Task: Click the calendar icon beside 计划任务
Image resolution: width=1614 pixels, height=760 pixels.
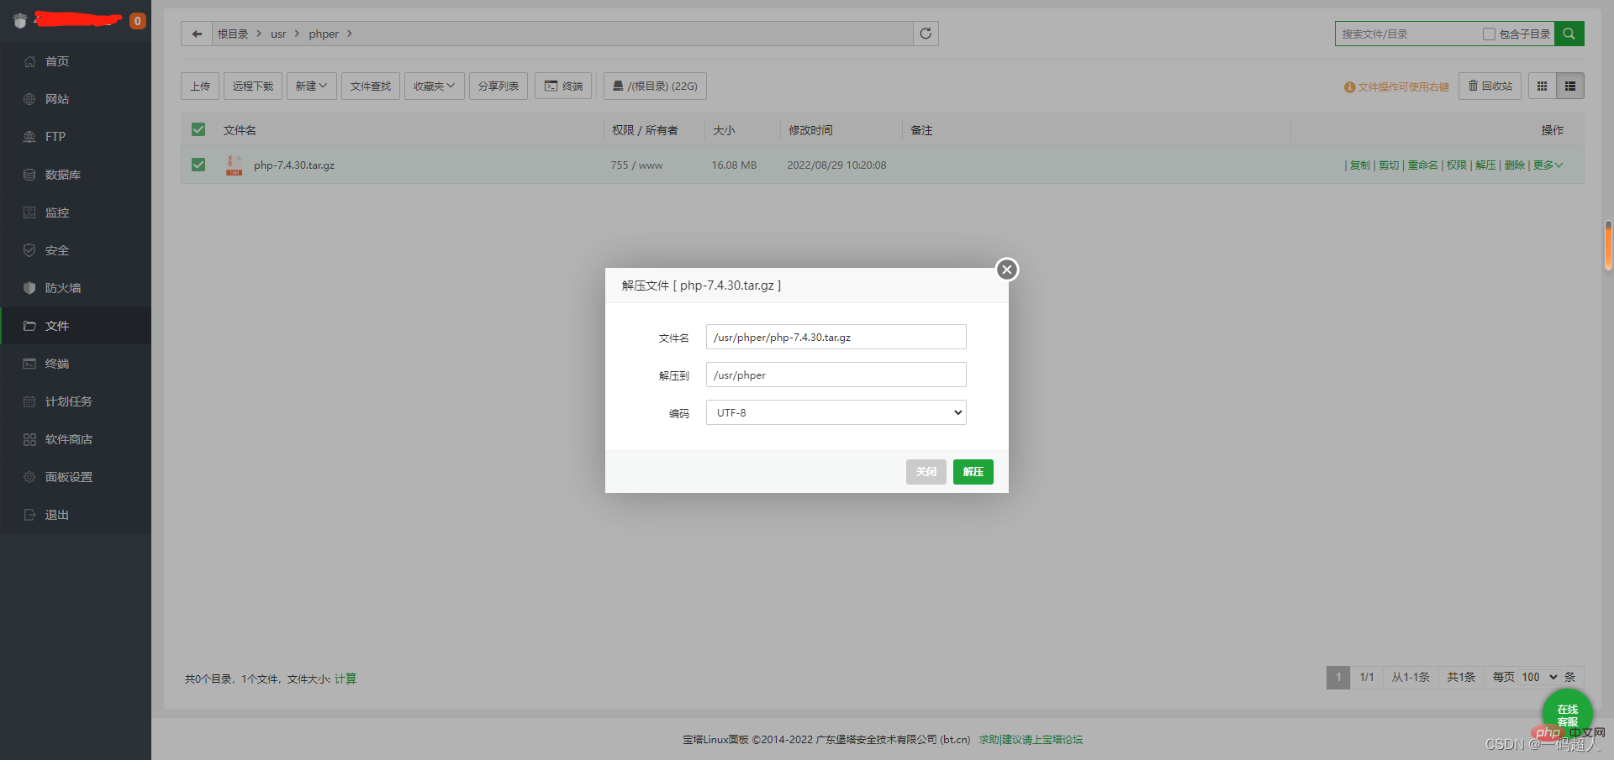Action: (x=29, y=401)
